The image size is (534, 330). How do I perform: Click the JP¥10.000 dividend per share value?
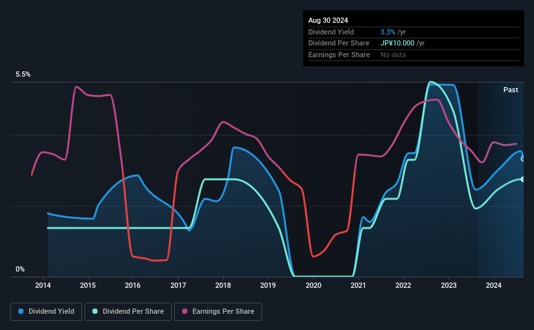397,44
